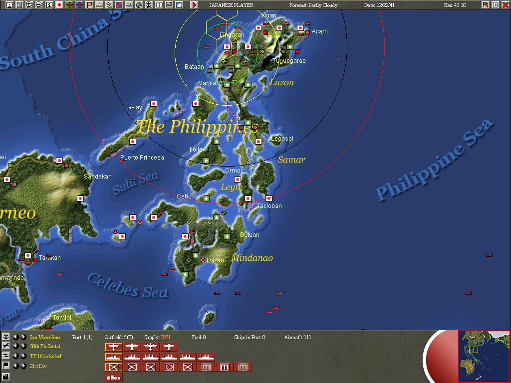Click the Japanese red dot flag icon

(60, 5)
